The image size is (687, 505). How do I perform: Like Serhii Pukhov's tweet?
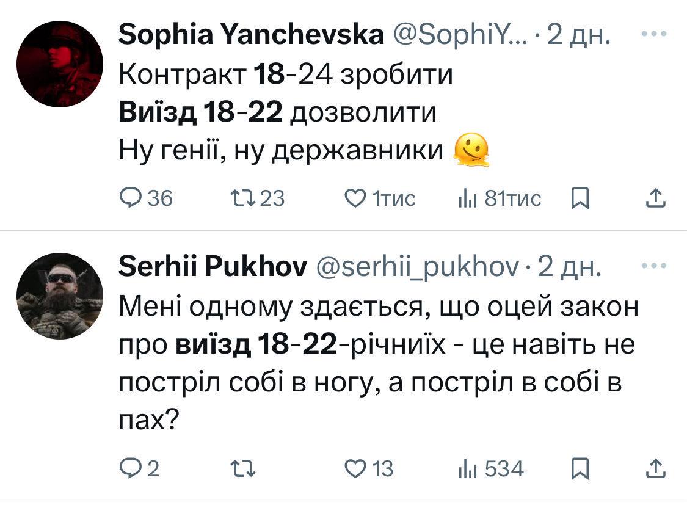355,468
